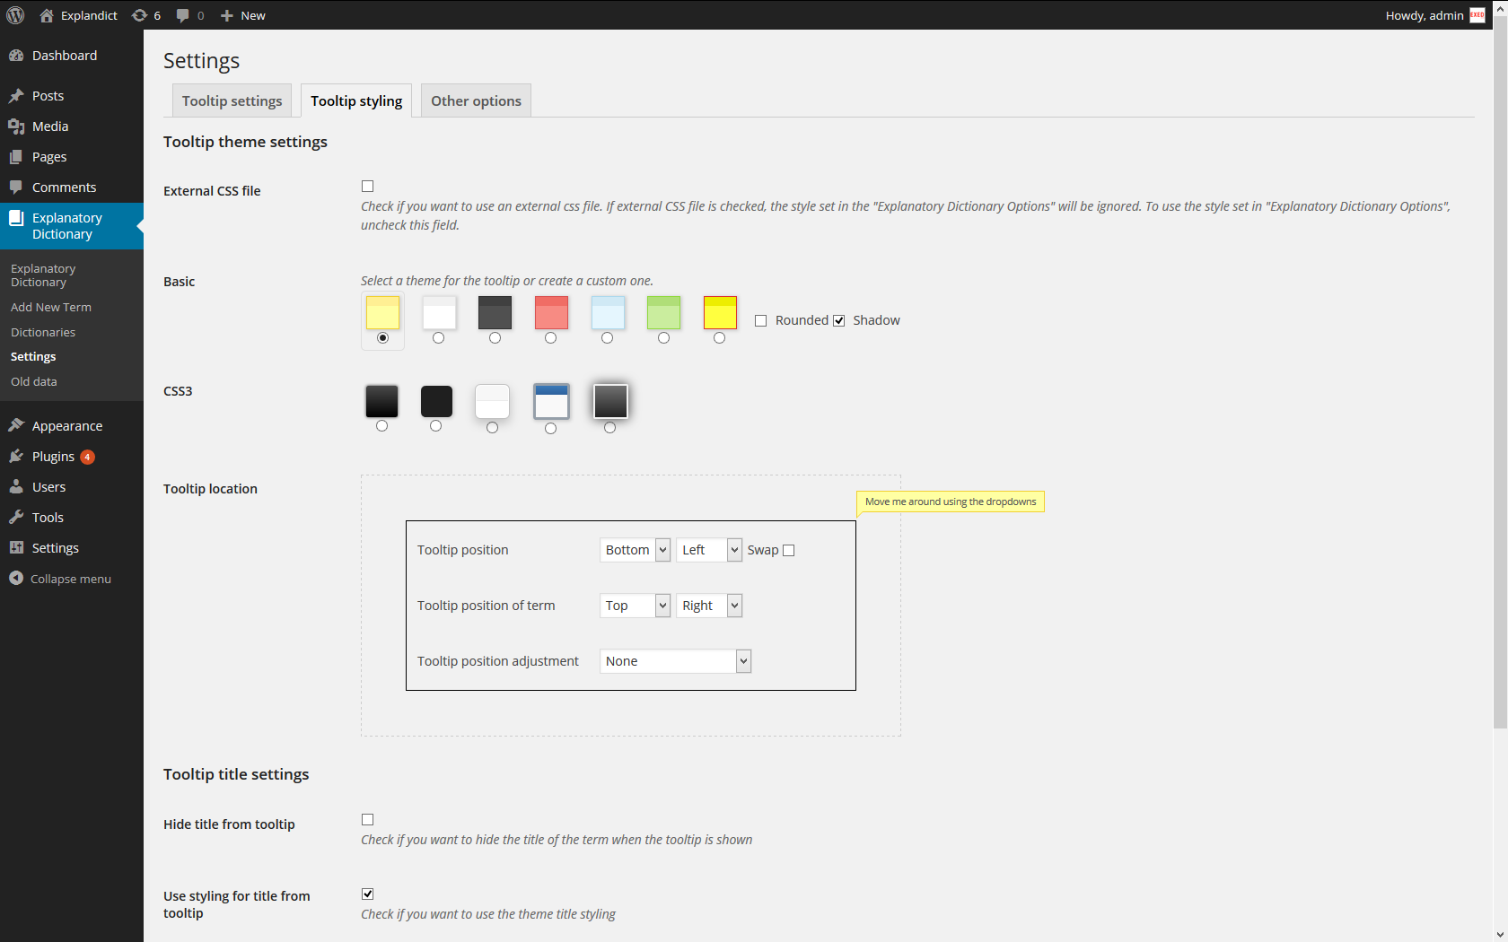Choose the light blue basic theme swatch
The height and width of the screenshot is (942, 1508).
(x=608, y=312)
